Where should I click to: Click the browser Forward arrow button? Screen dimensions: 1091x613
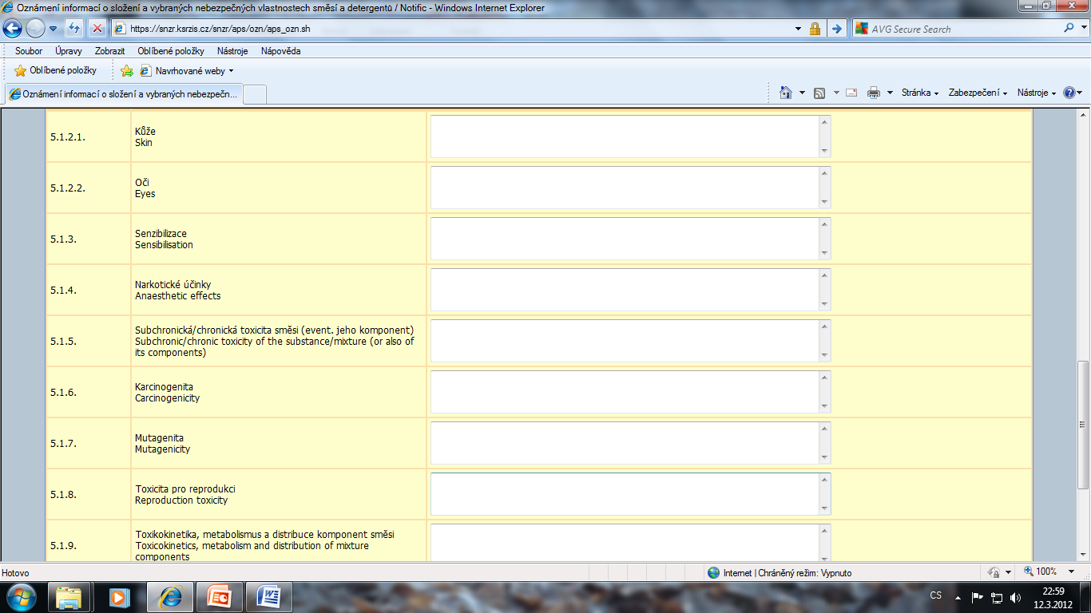coord(35,29)
